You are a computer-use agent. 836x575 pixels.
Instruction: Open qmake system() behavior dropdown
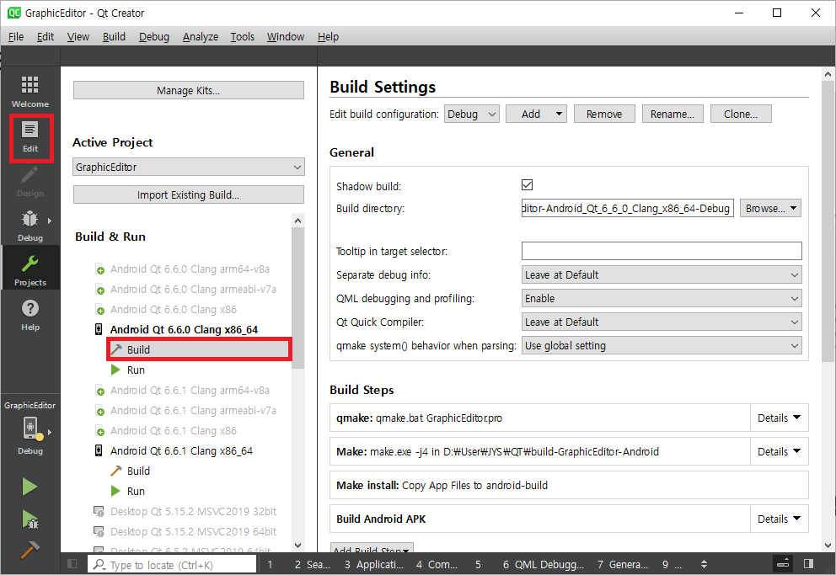(x=661, y=346)
